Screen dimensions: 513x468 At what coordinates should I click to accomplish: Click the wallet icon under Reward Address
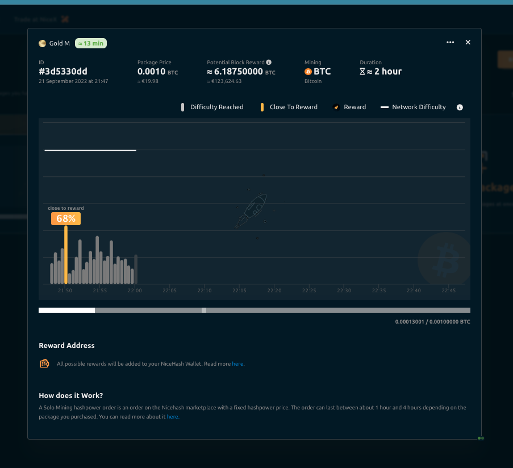point(44,363)
